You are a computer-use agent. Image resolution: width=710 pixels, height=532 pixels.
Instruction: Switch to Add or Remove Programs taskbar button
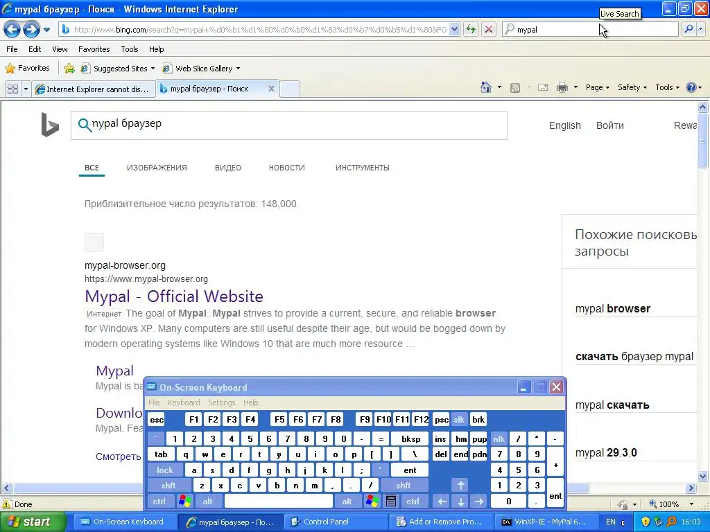point(440,522)
